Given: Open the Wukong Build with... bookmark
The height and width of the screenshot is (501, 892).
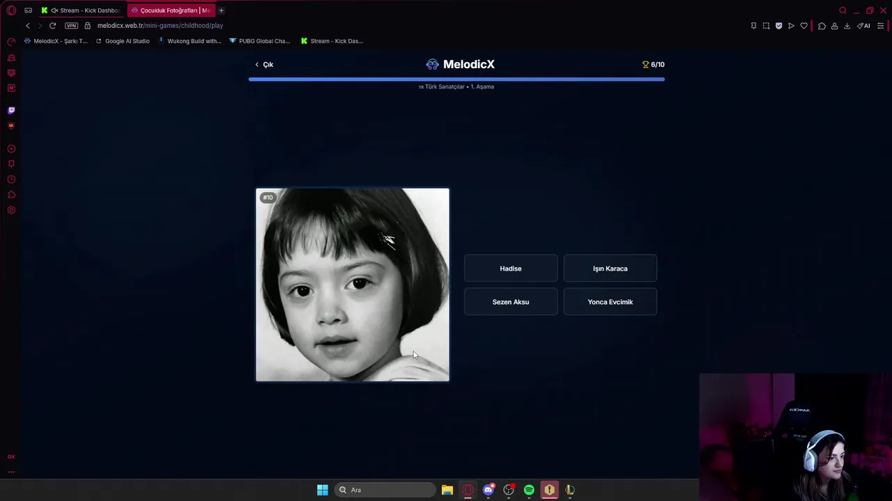Looking at the screenshot, I should (190, 41).
